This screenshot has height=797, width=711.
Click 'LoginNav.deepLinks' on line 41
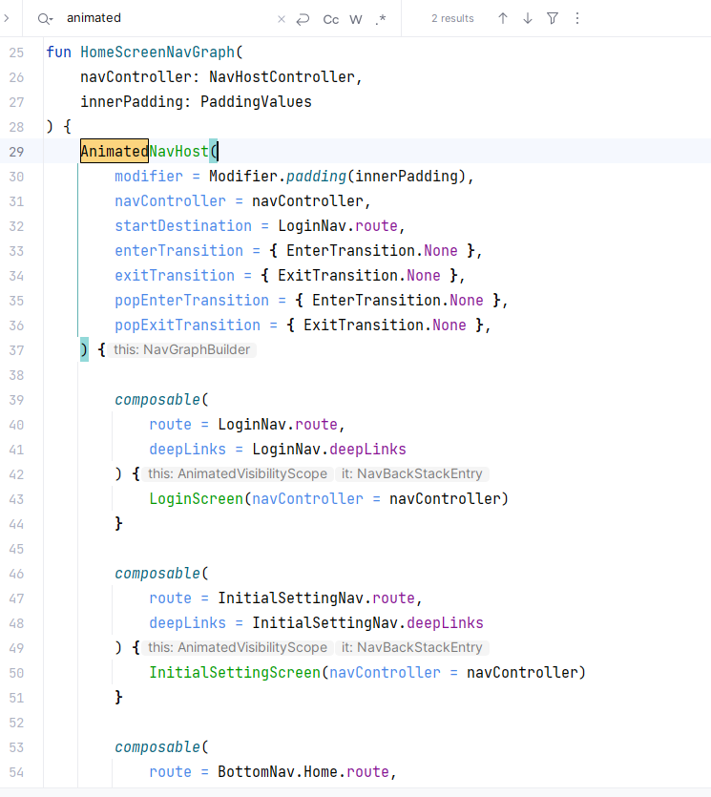click(x=329, y=450)
